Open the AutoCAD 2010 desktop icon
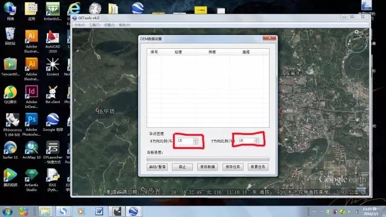This screenshot has height=217, width=386. [x=52, y=42]
